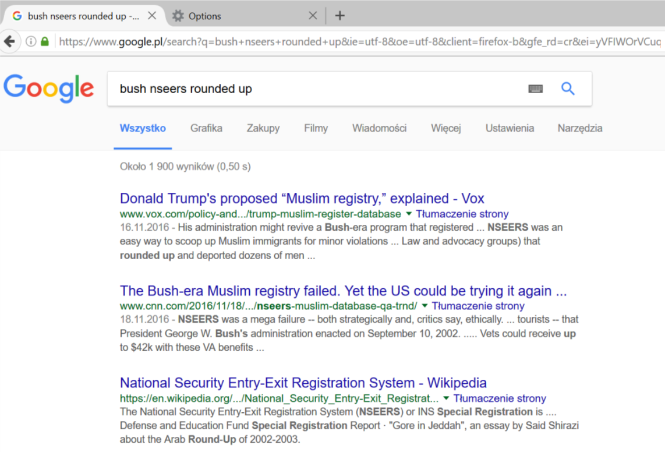This screenshot has height=452, width=665.
Task: Click the 16.11.2016 Vox snippet text
Action: pyautogui.click(x=341, y=241)
